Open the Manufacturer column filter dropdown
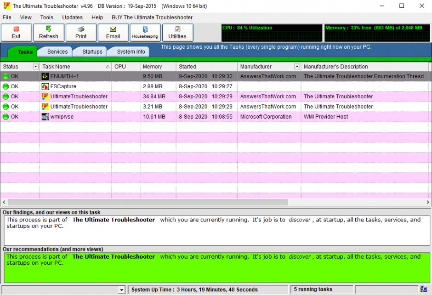The width and height of the screenshot is (432, 295). 297,66
